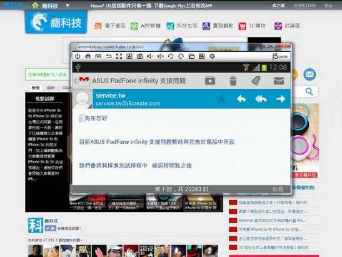This screenshot has width=342, height=257.
Task: Mark email unread with the envelope icon
Action: [x=279, y=81]
